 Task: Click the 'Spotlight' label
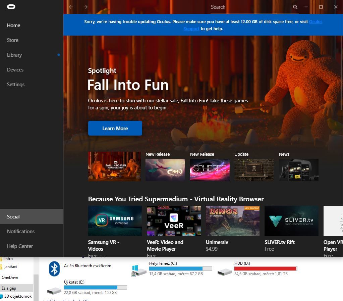point(102,70)
